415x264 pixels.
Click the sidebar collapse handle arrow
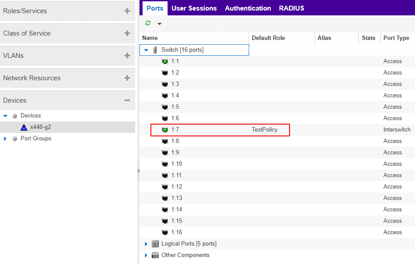pyautogui.click(x=139, y=171)
